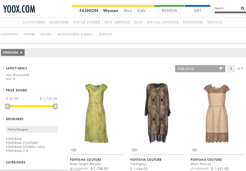Click the yellow price range track
This screenshot has height=171, width=246.
tap(31, 106)
